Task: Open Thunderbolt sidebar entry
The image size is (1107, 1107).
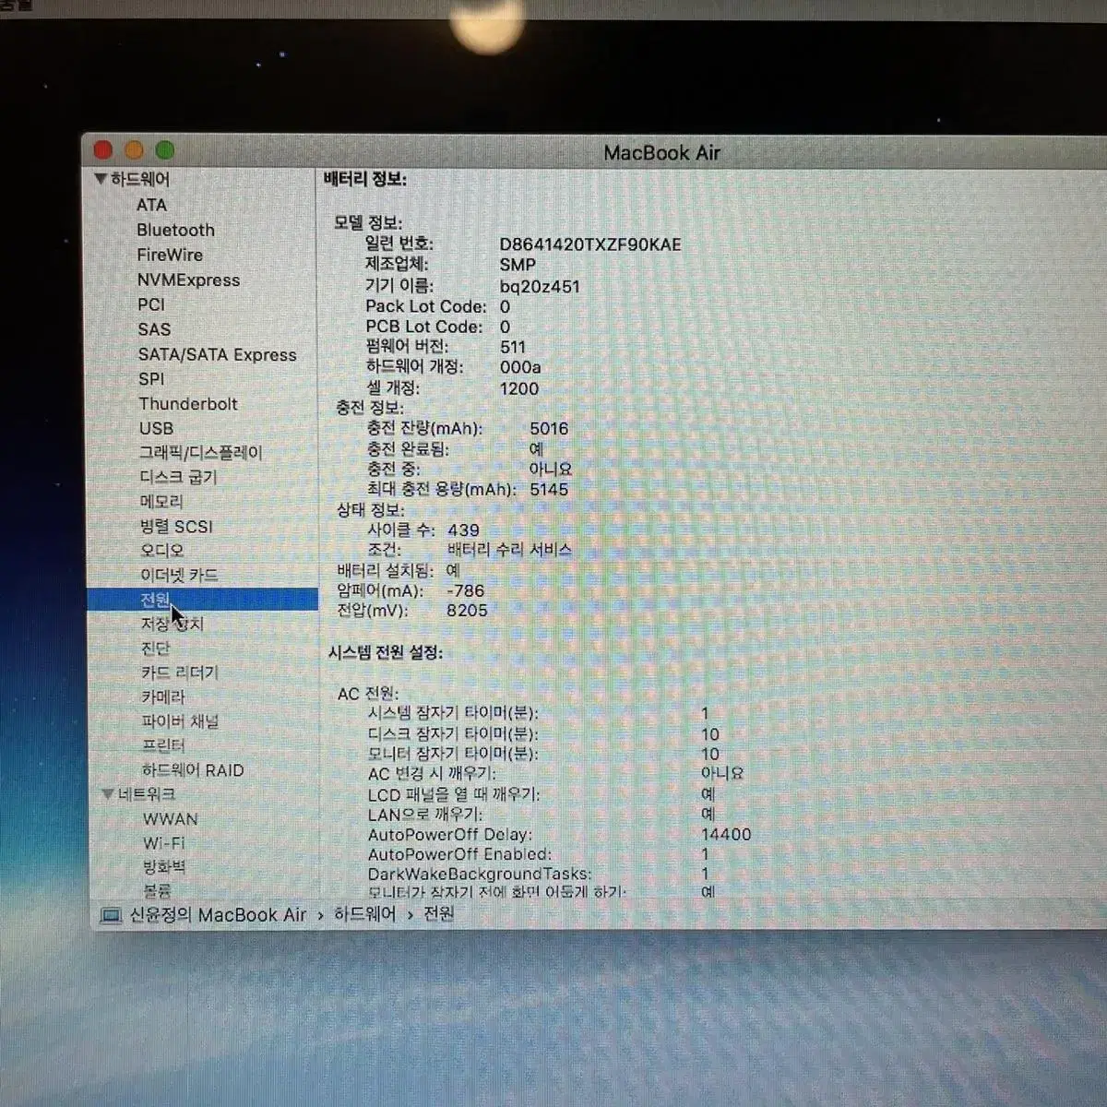Action: click(x=188, y=404)
